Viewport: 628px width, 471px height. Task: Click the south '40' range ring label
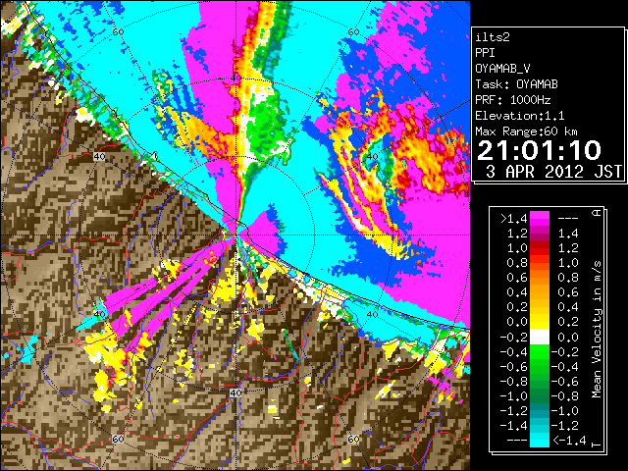[235, 392]
